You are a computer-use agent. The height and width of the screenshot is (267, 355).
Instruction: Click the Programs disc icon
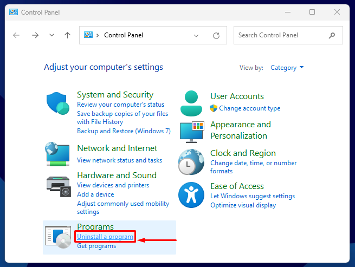(58, 237)
